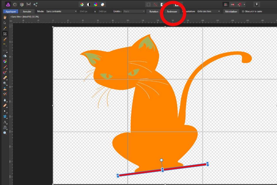
Task: Open the Unités Pixels dropdown
Action: [x=134, y=11]
